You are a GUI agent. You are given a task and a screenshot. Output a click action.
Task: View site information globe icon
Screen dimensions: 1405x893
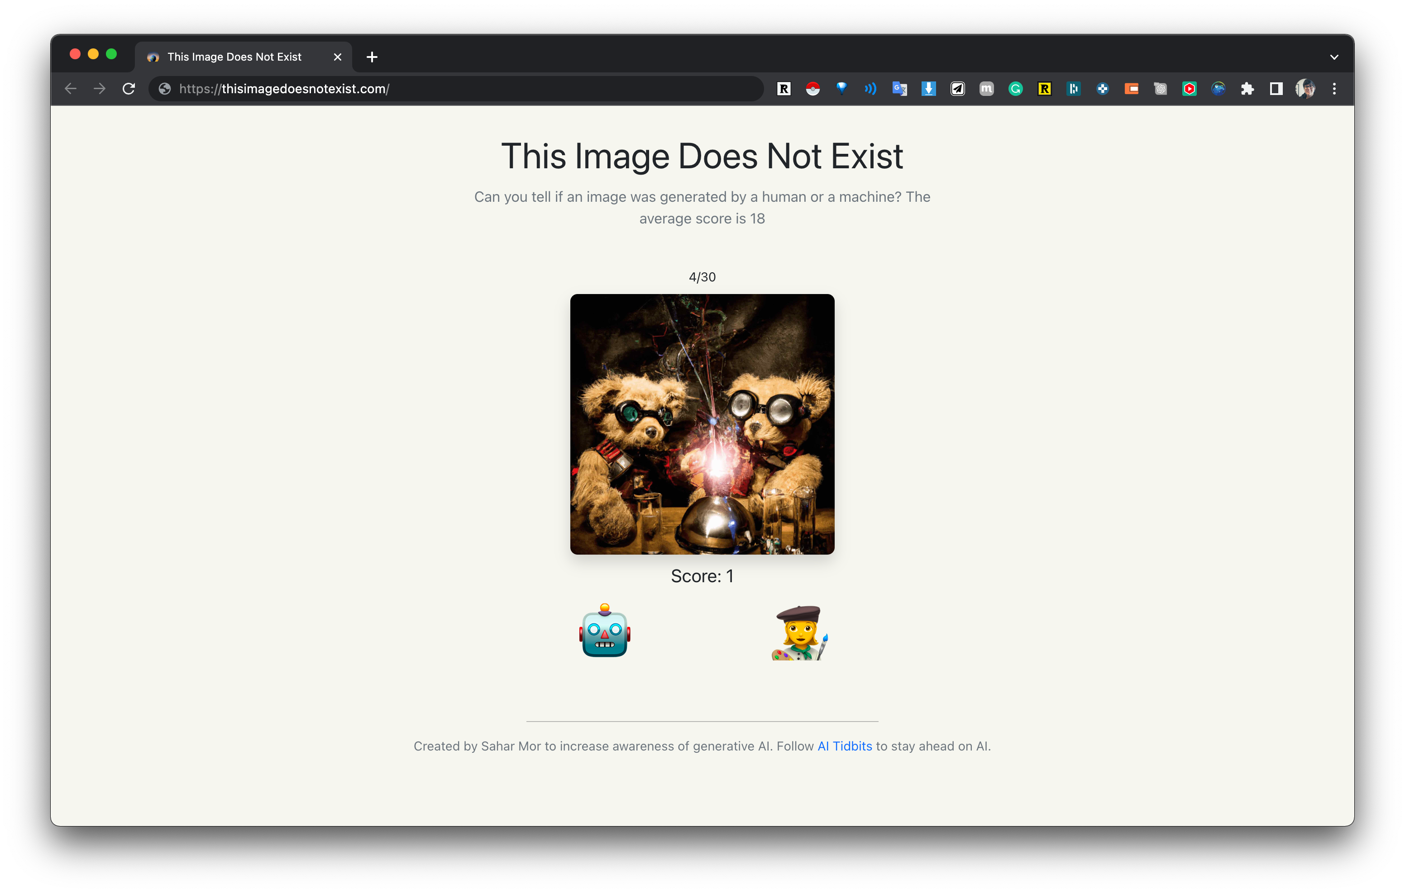pyautogui.click(x=165, y=89)
